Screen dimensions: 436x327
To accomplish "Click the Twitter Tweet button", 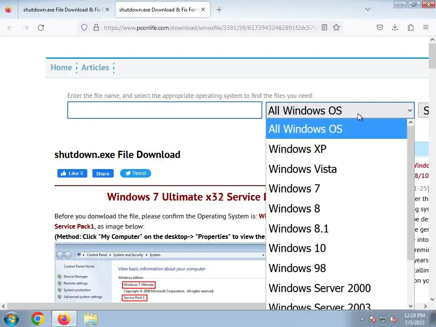I will pyautogui.click(x=135, y=173).
